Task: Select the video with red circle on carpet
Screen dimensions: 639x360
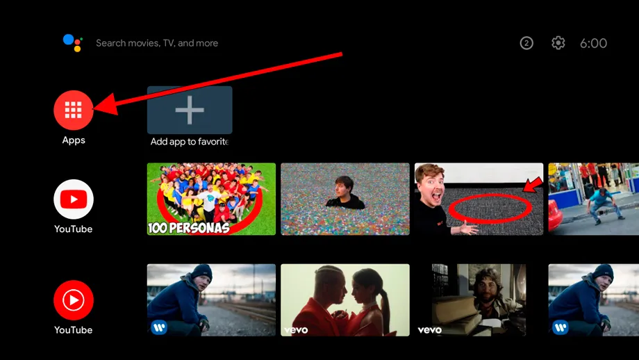Action: pos(479,199)
